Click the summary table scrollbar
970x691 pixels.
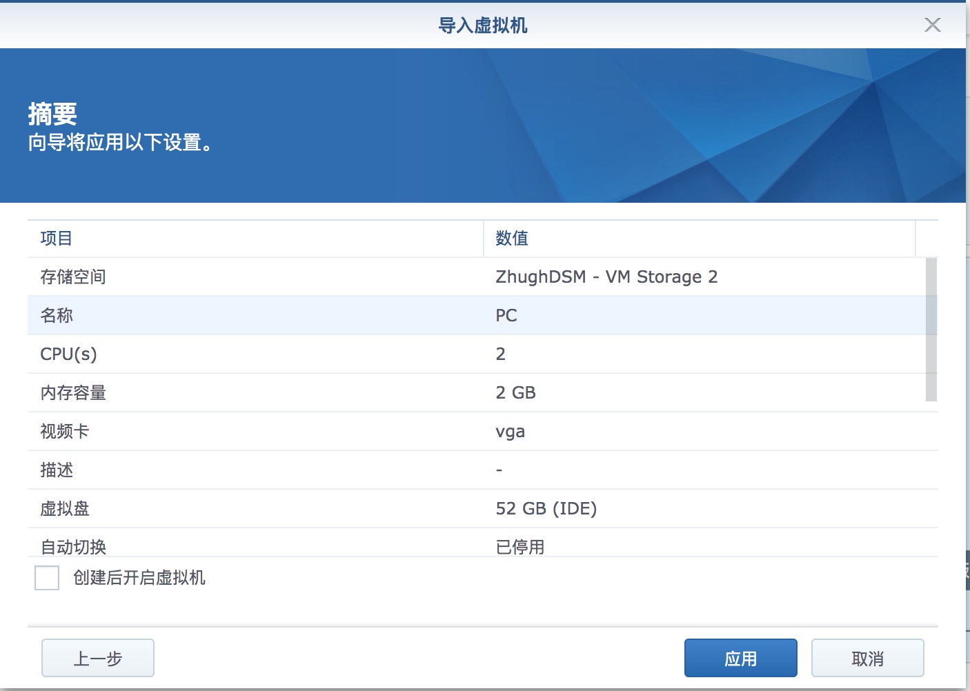coord(931,330)
